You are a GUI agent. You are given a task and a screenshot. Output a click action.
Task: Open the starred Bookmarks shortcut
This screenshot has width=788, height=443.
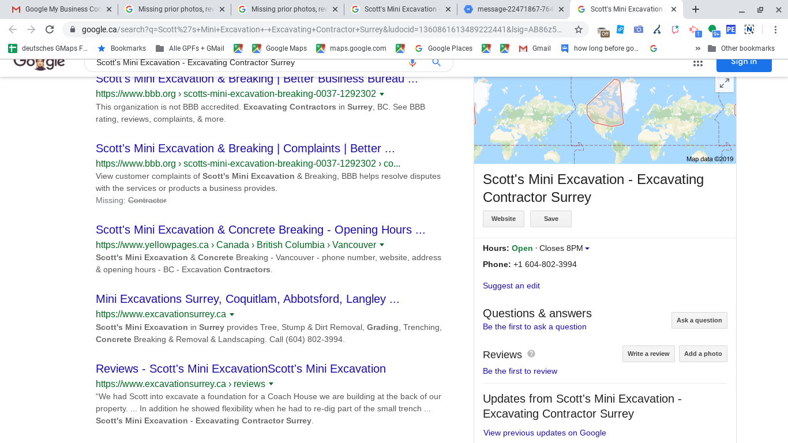(x=122, y=48)
